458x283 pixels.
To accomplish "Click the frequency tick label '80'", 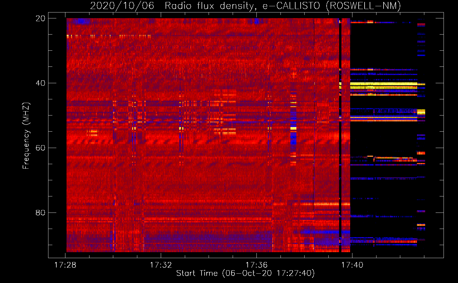I will click(40, 213).
